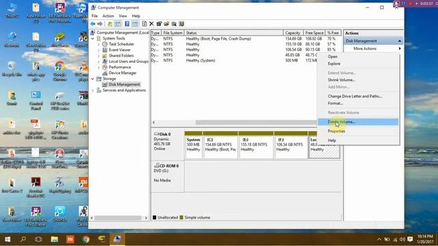The width and height of the screenshot is (438, 246).
Task: Collapse the System Tools tree node
Action: point(93,38)
